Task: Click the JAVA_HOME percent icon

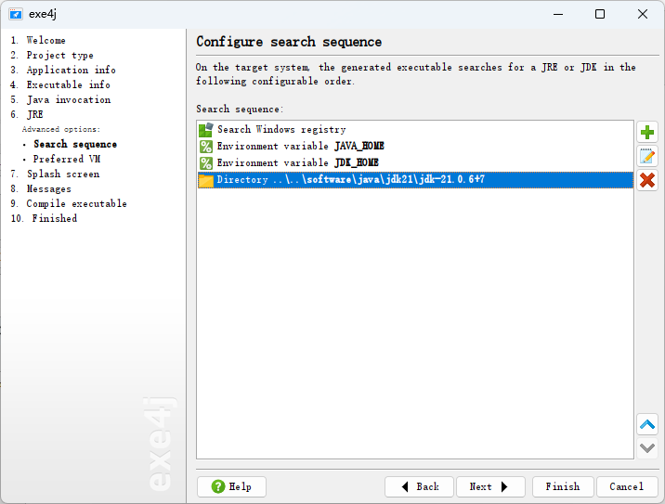Action: pyautogui.click(x=206, y=147)
